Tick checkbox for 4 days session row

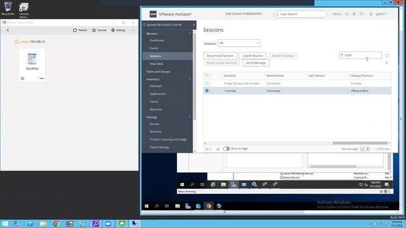pyautogui.click(x=207, y=83)
